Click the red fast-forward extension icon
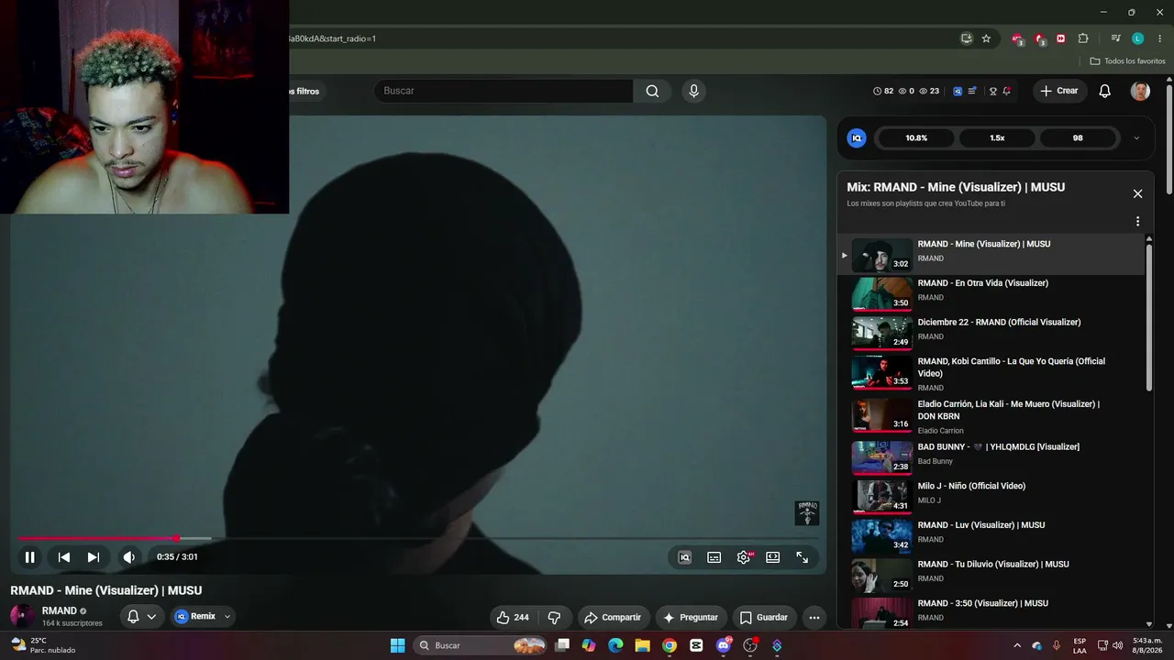 point(1061,38)
